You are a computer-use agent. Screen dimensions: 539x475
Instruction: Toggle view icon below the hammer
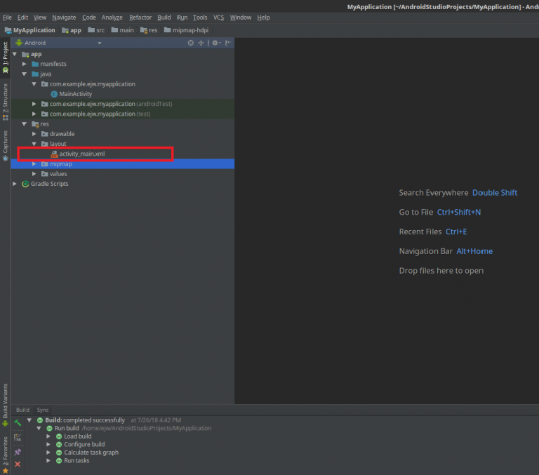[18, 438]
